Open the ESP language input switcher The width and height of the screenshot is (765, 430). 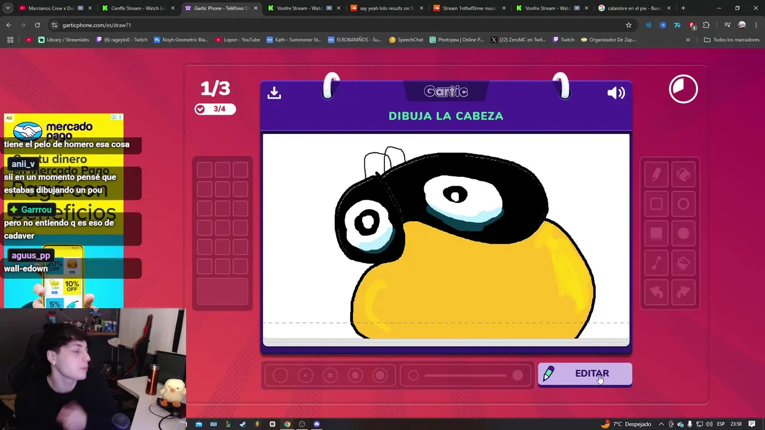pos(721,424)
